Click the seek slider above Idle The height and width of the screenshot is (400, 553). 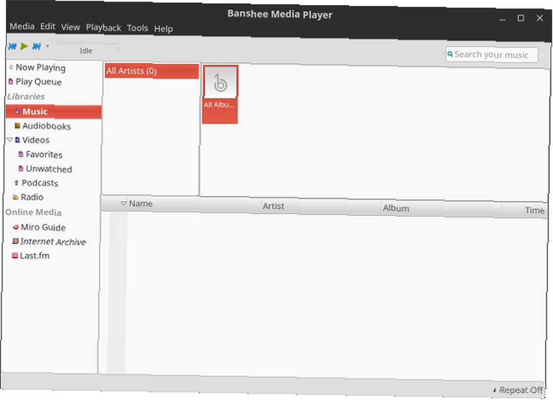pos(88,43)
